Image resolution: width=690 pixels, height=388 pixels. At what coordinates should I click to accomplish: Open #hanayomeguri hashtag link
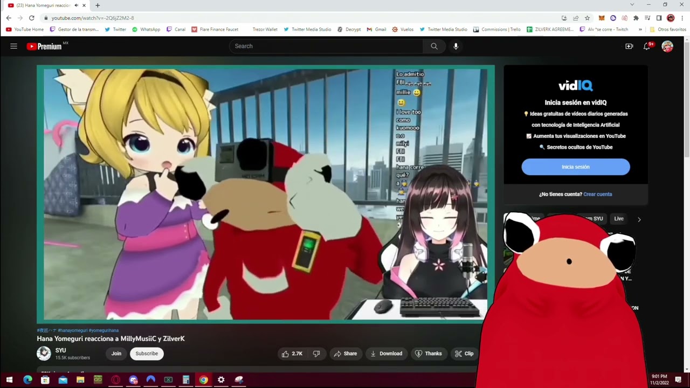click(x=73, y=330)
